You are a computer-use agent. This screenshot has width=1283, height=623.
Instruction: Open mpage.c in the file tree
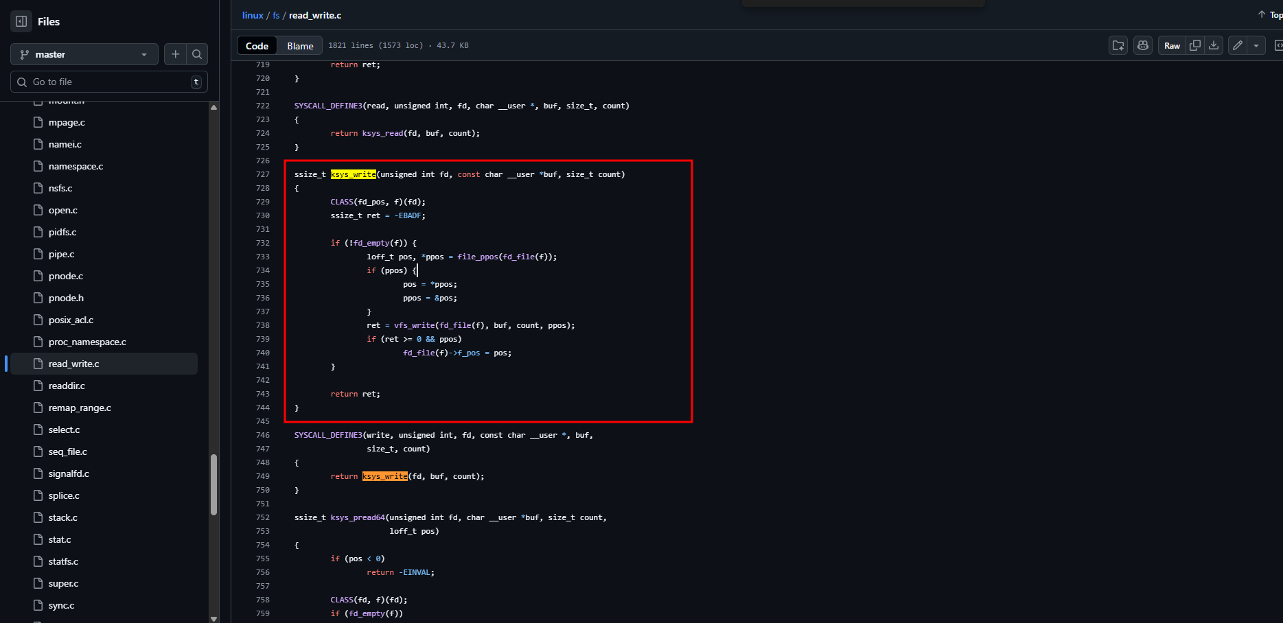[x=67, y=122]
